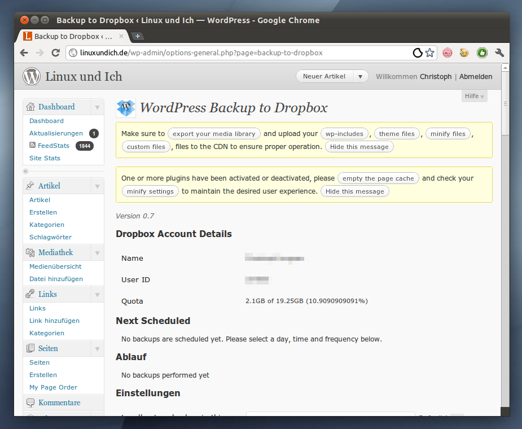Click the red extension icon in toolbar
Image resolution: width=522 pixels, height=429 pixels.
[x=448, y=53]
